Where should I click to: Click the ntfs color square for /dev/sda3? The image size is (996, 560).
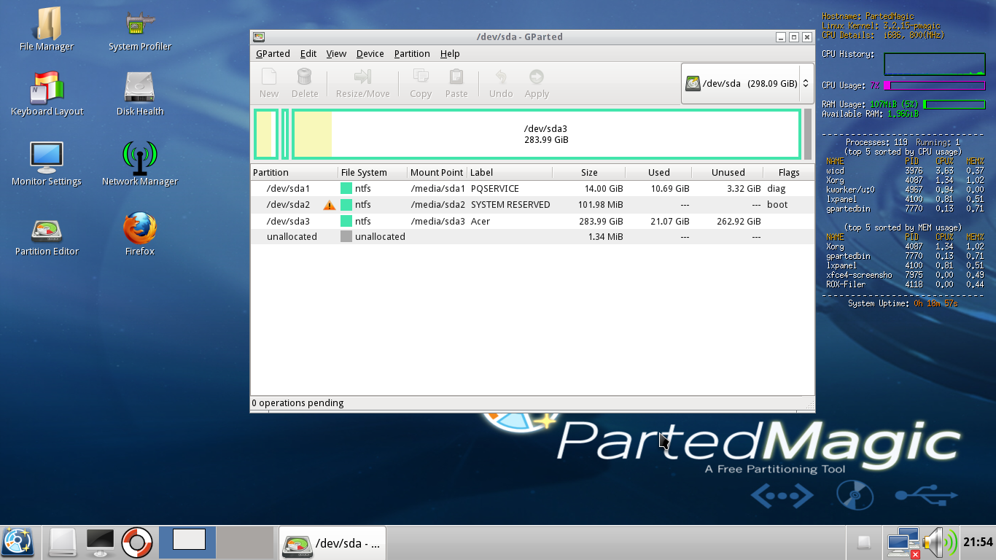click(346, 222)
